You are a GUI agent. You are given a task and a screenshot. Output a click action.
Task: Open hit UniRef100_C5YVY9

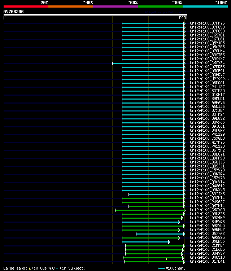pos(207,170)
